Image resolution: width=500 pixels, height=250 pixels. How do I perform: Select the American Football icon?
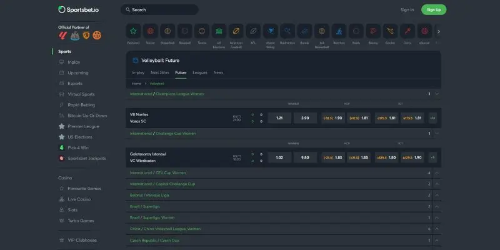pyautogui.click(x=236, y=31)
